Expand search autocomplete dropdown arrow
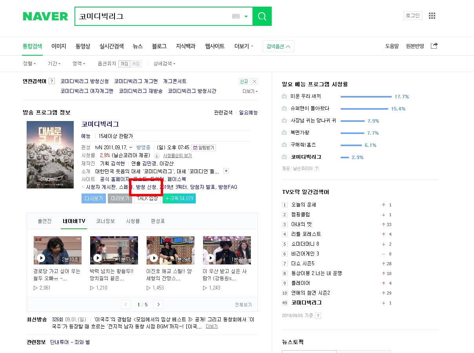This screenshot has width=474, height=353. [x=246, y=16]
